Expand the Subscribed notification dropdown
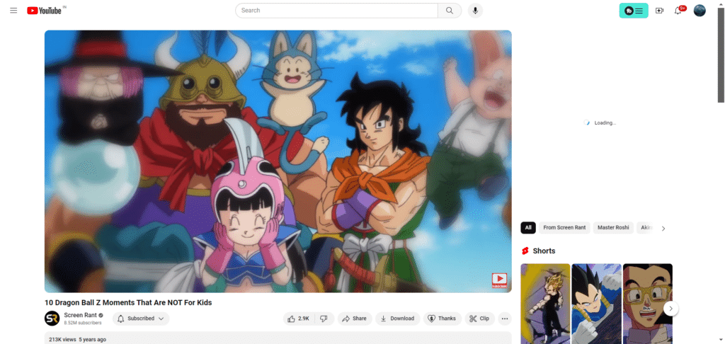725x344 pixels. pos(141,319)
